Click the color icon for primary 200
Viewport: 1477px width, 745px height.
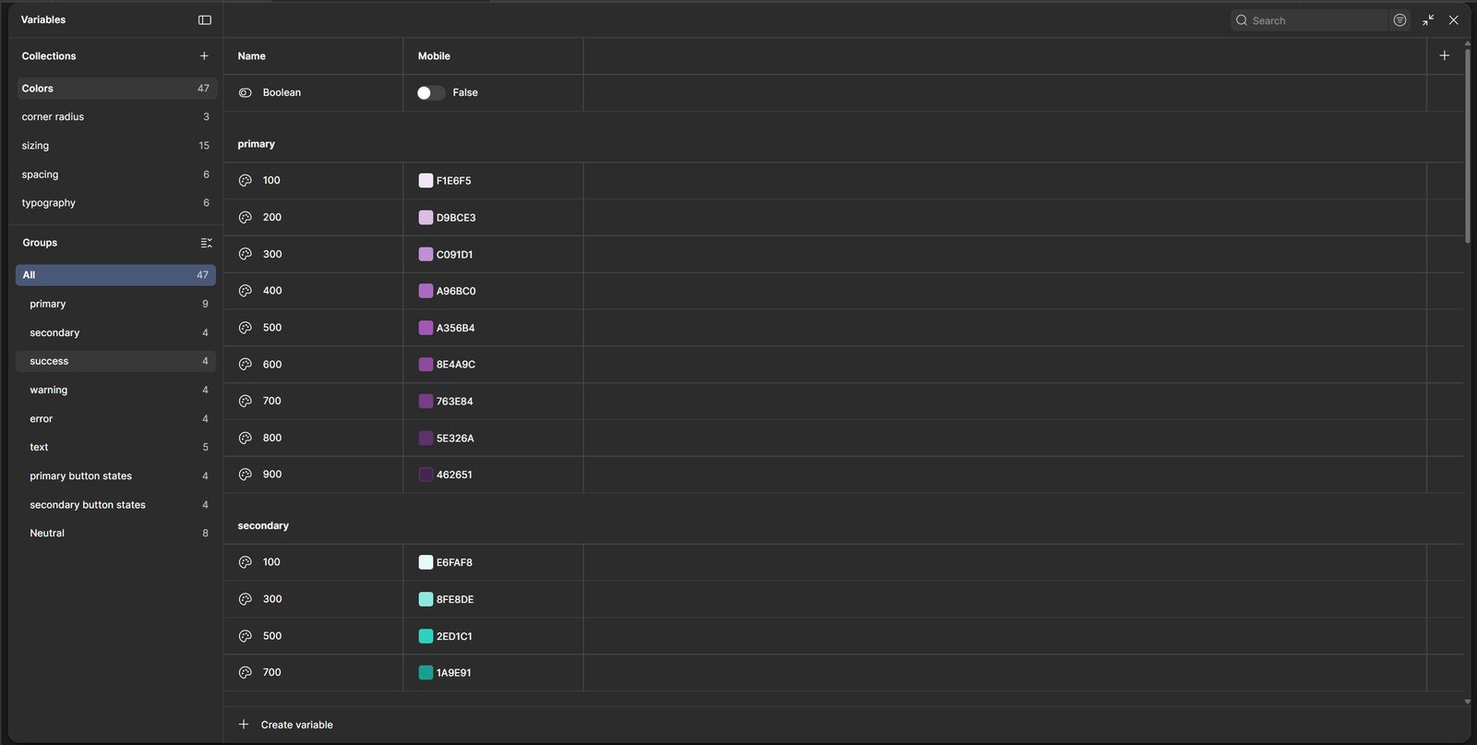point(246,218)
